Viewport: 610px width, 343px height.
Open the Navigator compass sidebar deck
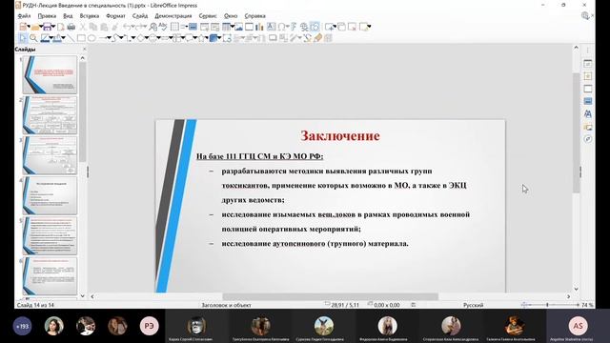[588, 139]
